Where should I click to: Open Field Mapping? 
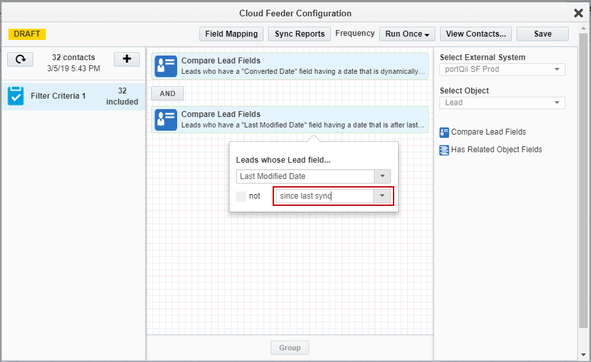tap(231, 34)
